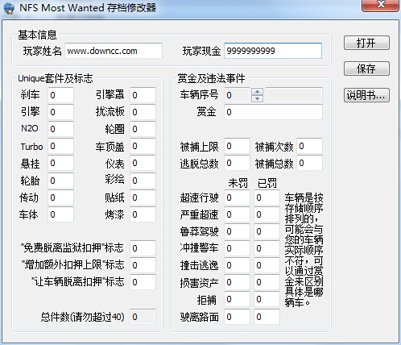Click the 总件数 read-only field
The width and height of the screenshot is (401, 345).
click(x=143, y=317)
